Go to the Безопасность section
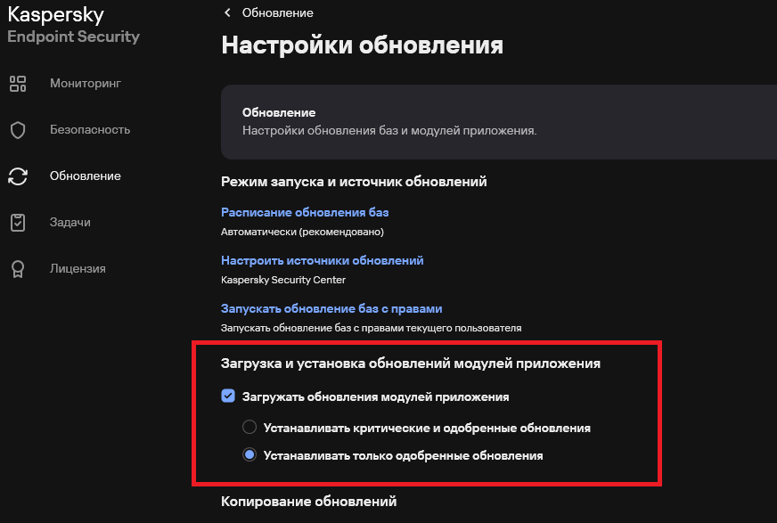 [x=89, y=130]
